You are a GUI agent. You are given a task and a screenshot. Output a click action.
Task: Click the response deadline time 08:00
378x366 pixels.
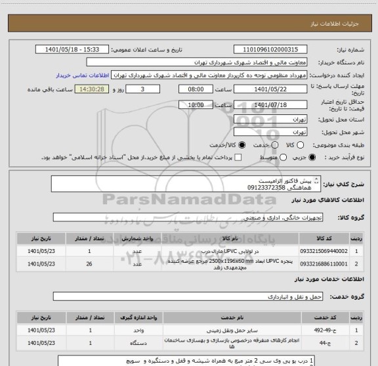coord(196,89)
